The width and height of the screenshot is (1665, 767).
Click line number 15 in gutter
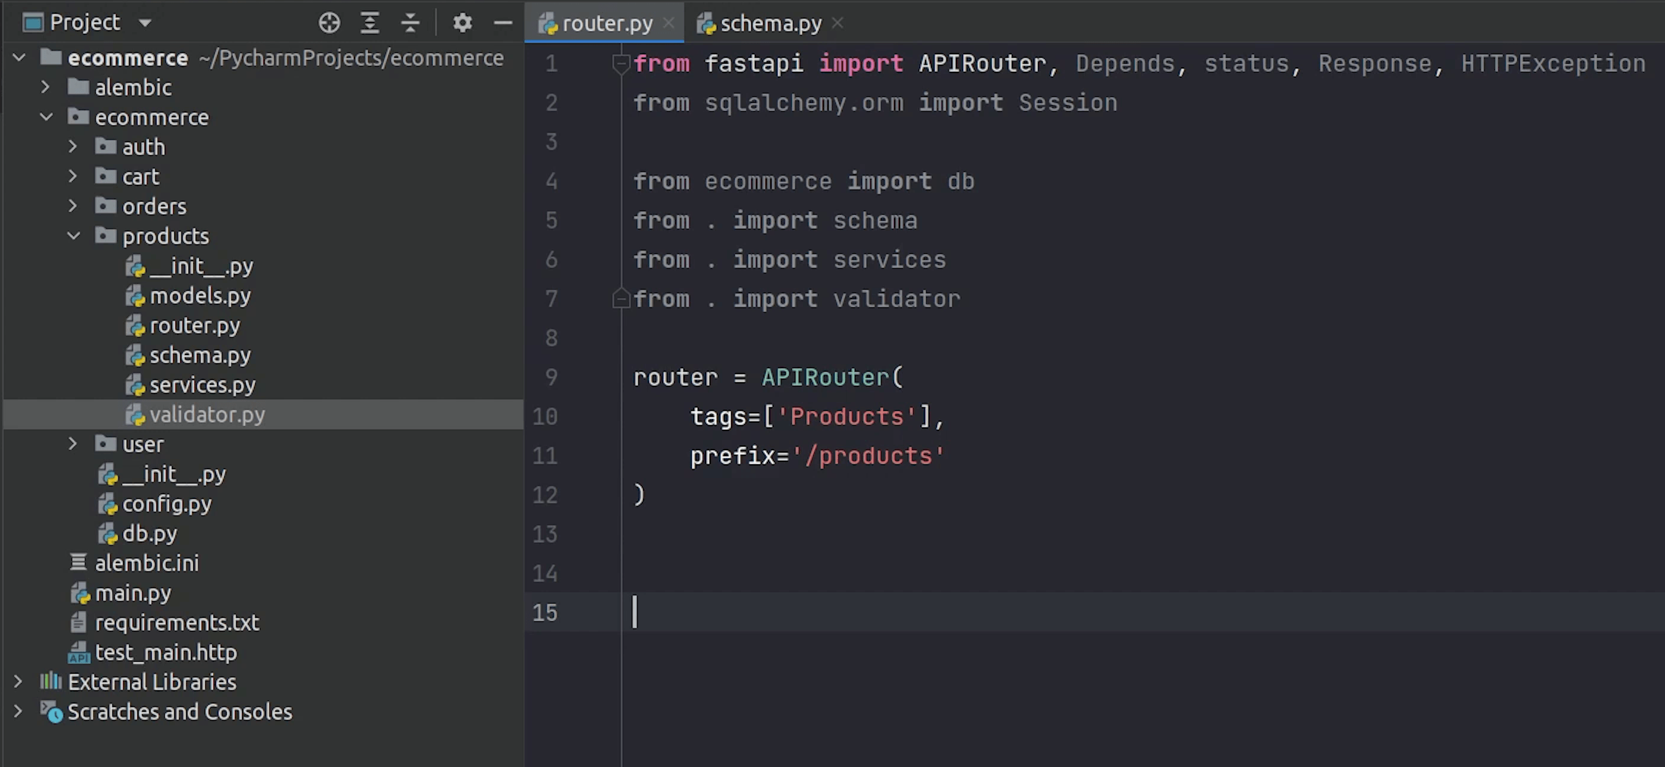point(545,612)
